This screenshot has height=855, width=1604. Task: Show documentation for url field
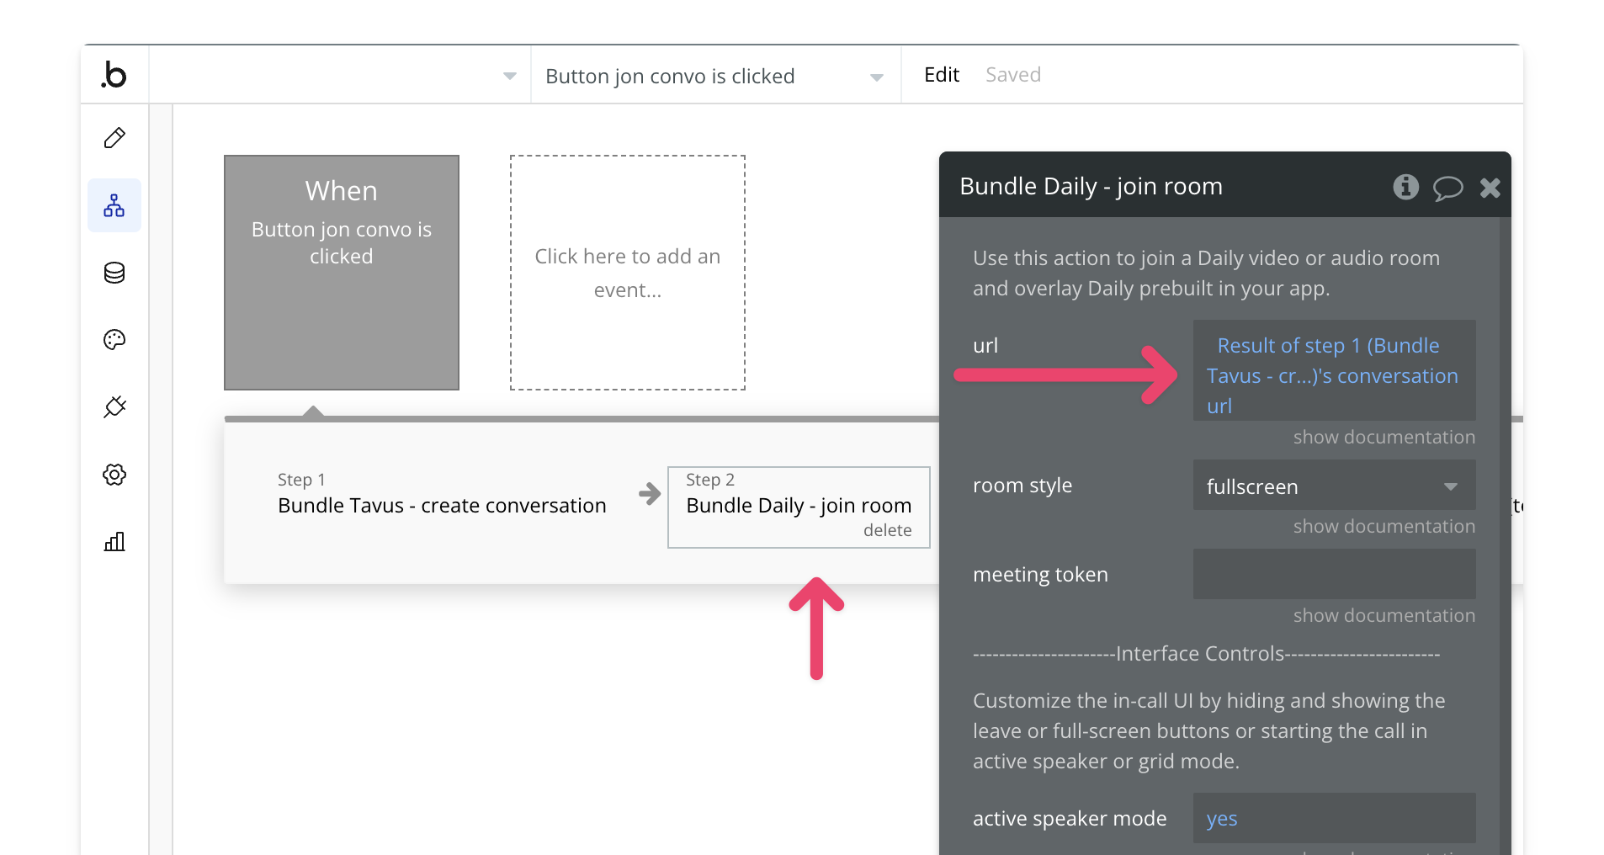coord(1384,438)
